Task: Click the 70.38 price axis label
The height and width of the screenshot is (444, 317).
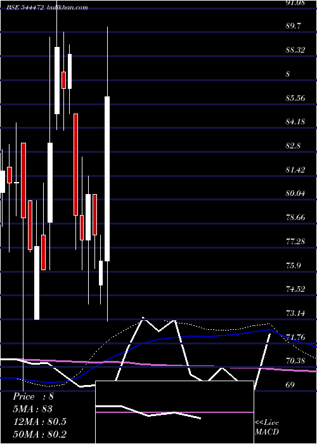Action: point(295,361)
